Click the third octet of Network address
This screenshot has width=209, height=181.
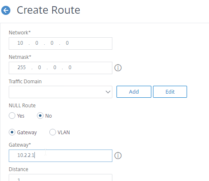click(x=52, y=43)
